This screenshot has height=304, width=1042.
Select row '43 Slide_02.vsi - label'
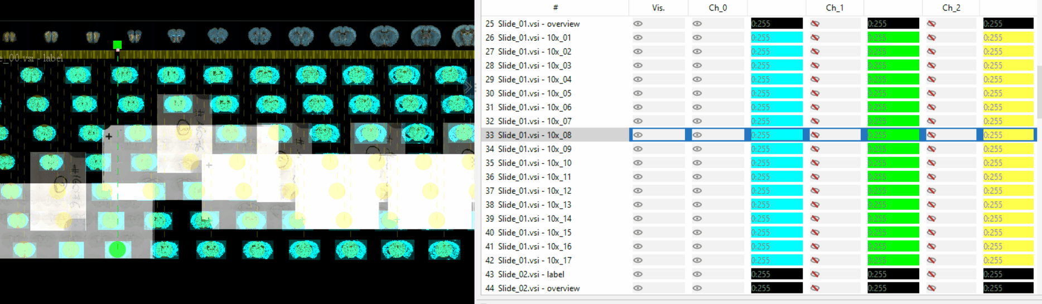click(555, 274)
